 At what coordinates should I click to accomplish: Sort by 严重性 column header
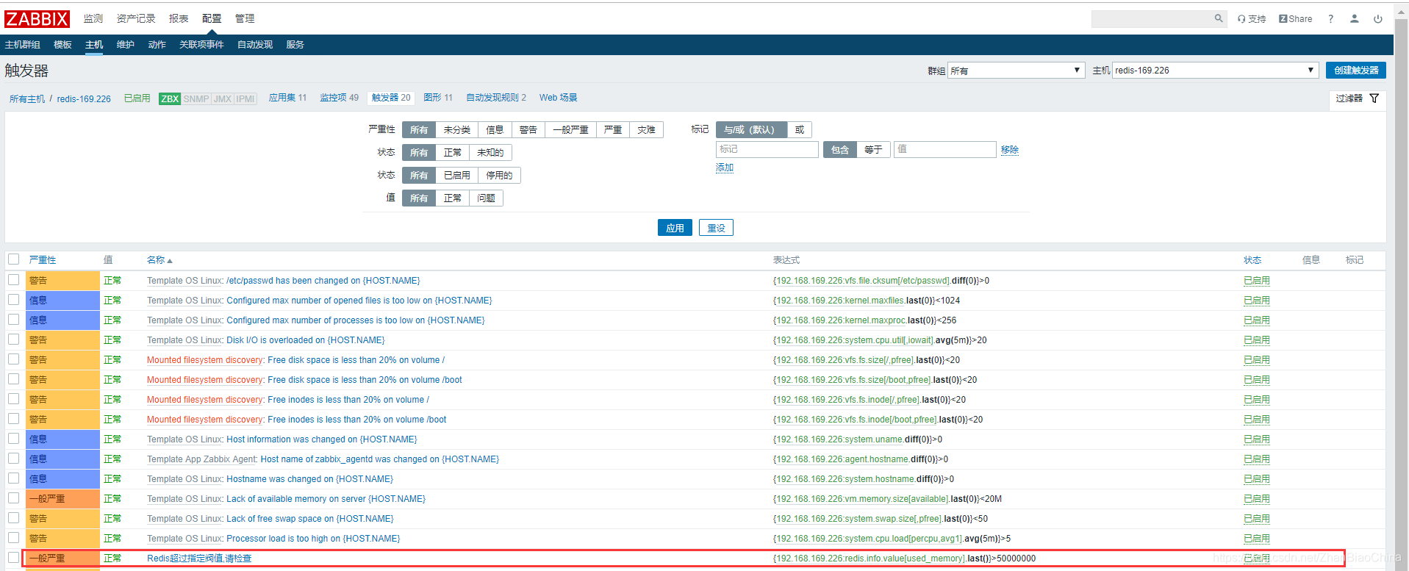click(x=43, y=260)
